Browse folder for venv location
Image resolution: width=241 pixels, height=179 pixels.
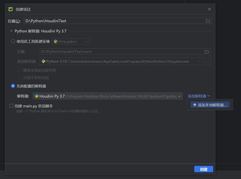pyautogui.click(x=207, y=52)
